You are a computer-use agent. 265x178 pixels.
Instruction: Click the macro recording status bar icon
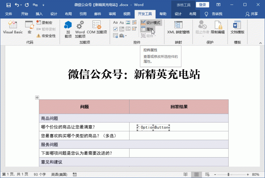(75, 174)
